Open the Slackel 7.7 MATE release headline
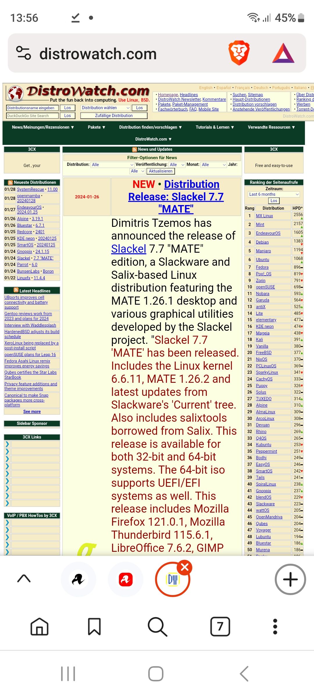 176,197
